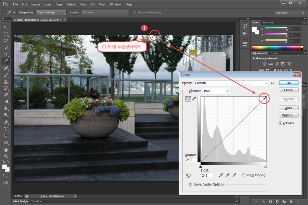This screenshot has height=205, width=308.
Task: Select the Gradient tool
Action: pyautogui.click(x=6, y=101)
